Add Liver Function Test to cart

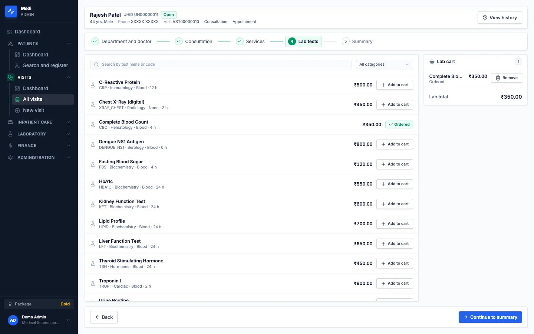click(395, 244)
